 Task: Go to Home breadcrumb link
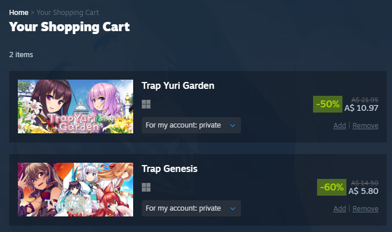click(18, 13)
